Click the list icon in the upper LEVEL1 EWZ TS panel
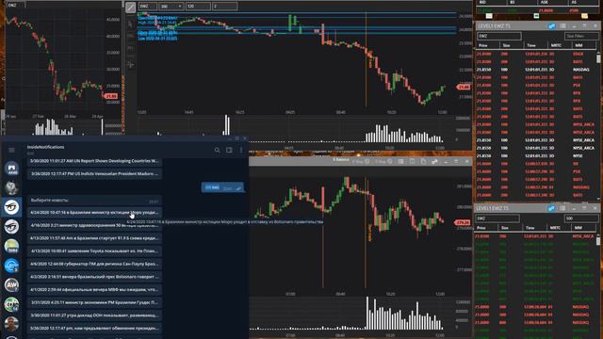 click(x=562, y=25)
